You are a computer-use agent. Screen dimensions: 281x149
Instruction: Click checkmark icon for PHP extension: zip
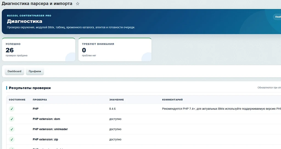tap(12, 139)
